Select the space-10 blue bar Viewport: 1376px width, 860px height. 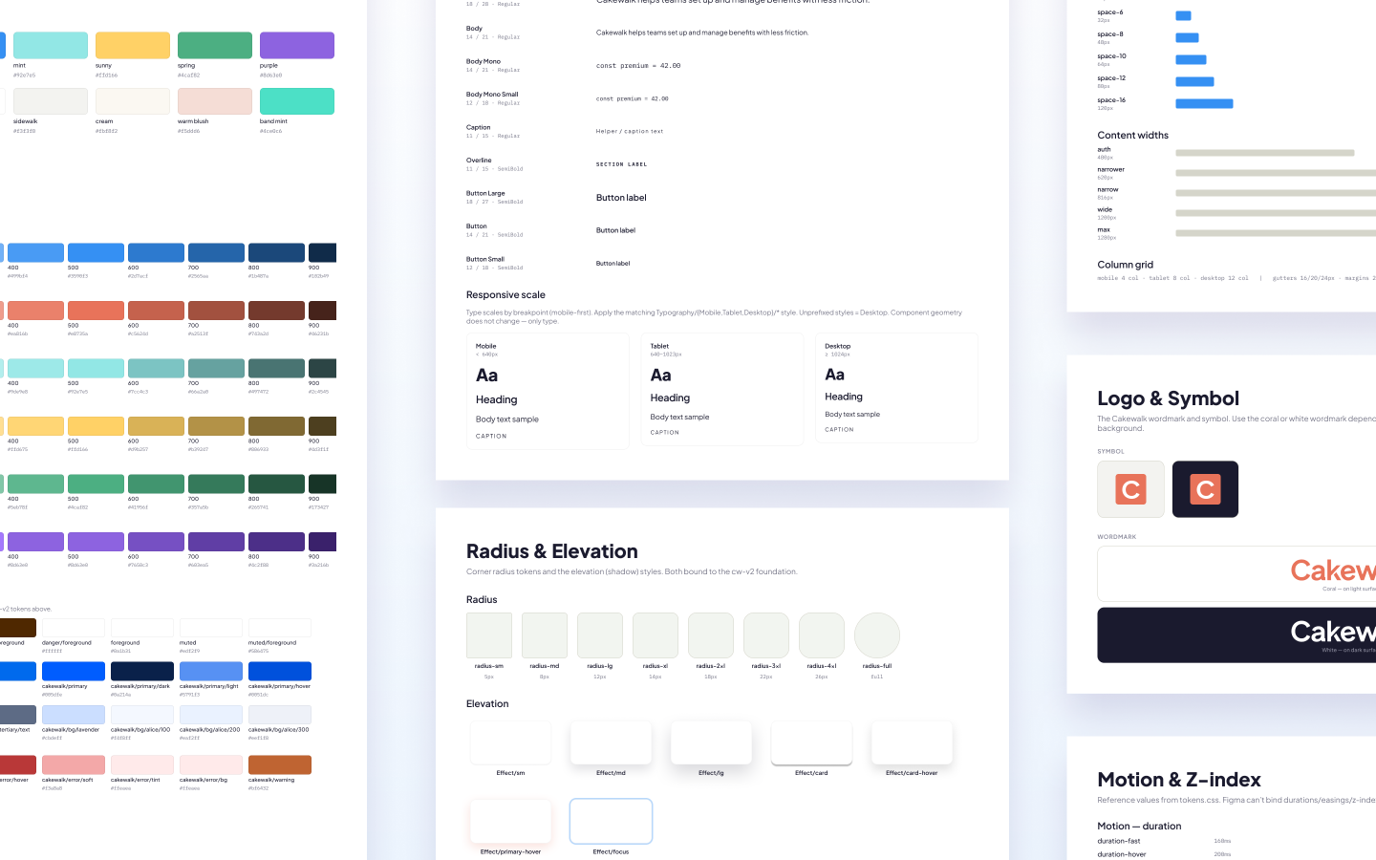coord(1191,59)
